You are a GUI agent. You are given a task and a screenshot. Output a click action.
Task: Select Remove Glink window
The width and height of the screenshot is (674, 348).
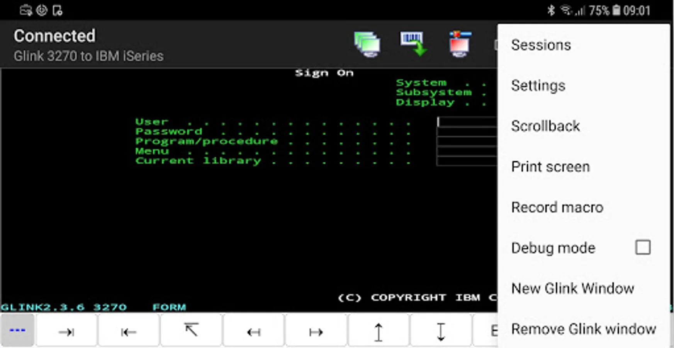[583, 329]
